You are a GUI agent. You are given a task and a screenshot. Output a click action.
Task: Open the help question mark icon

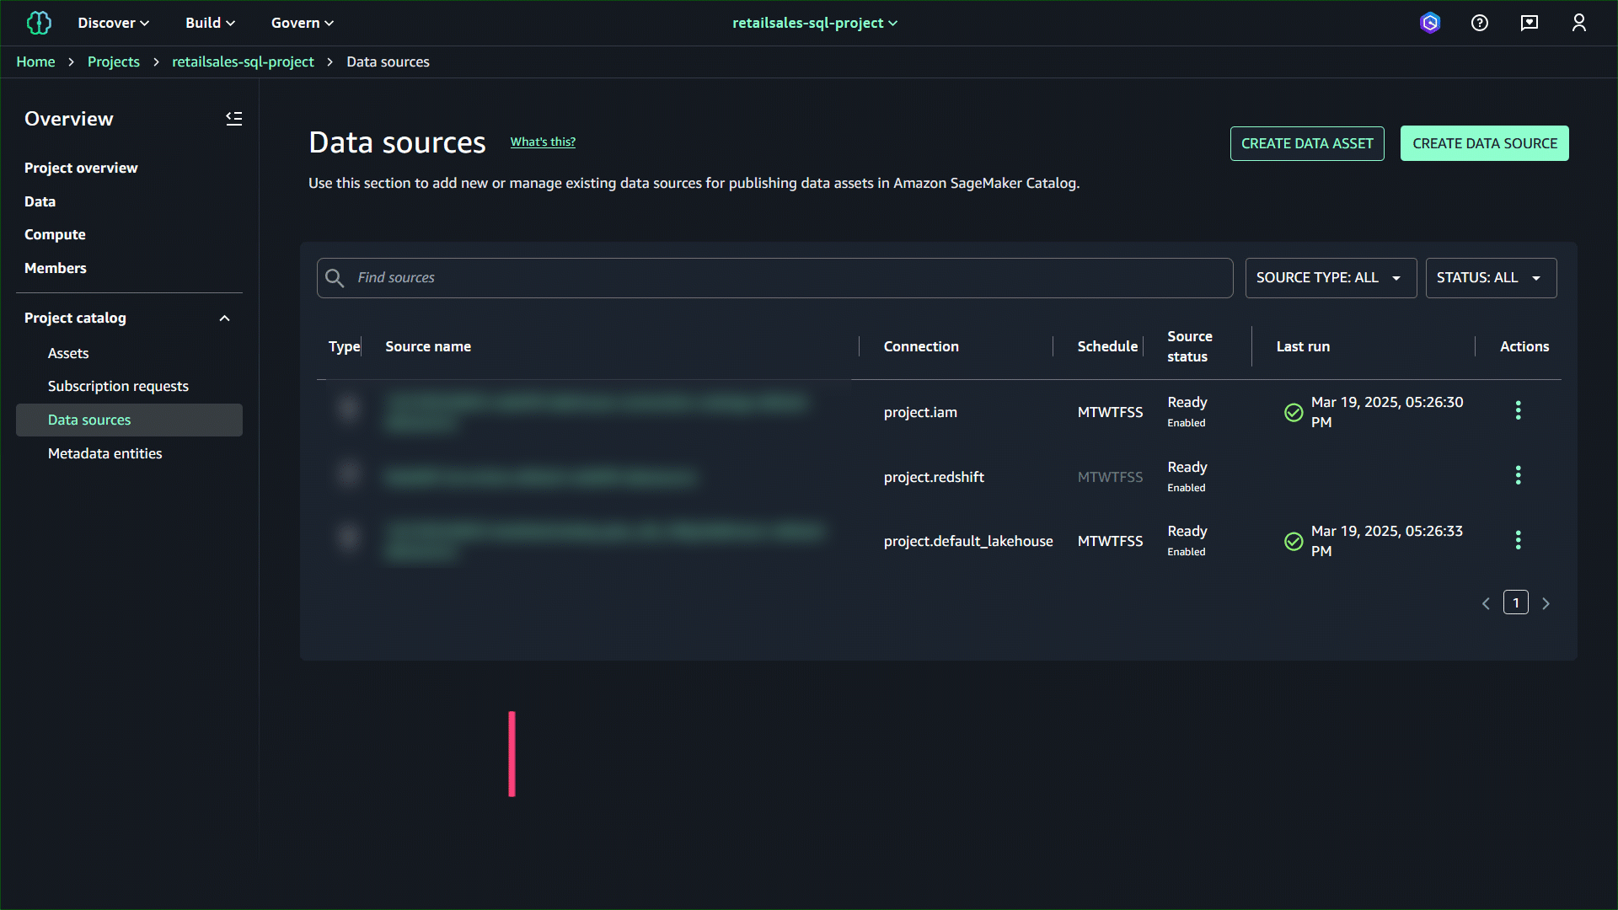(1479, 23)
